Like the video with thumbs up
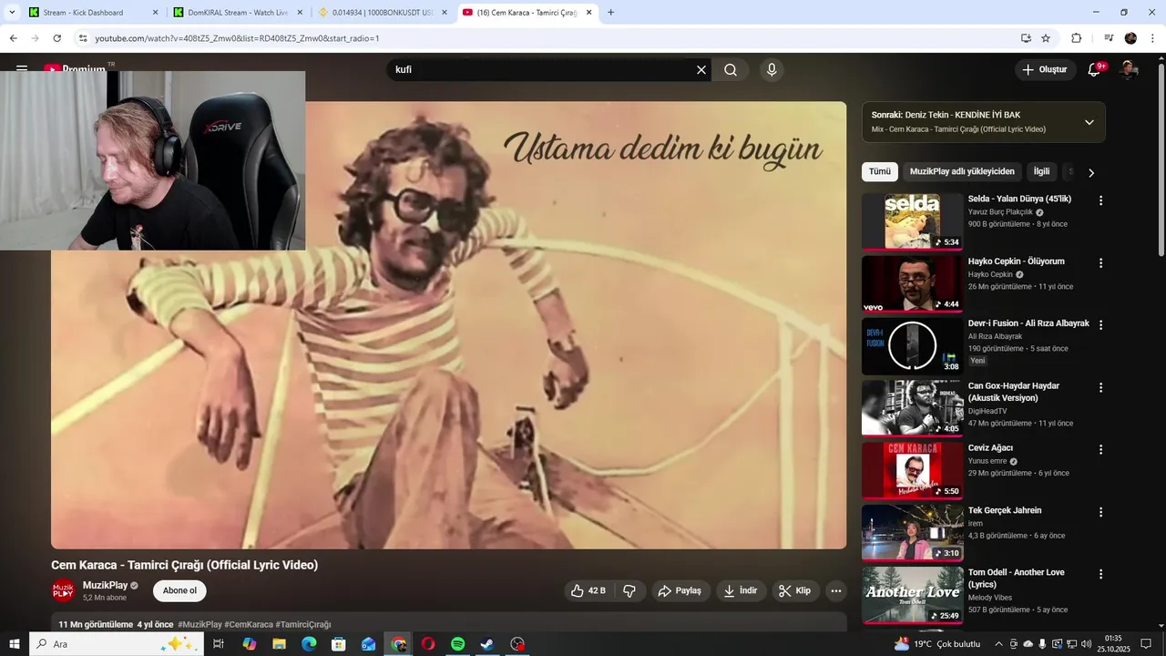1166x656 pixels. 588,590
